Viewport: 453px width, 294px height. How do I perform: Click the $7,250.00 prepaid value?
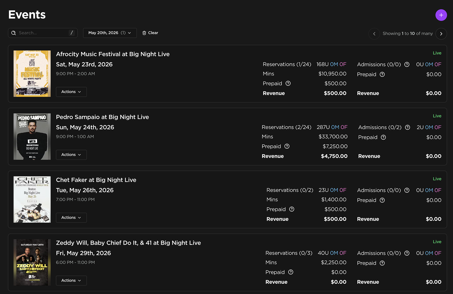[335, 146]
